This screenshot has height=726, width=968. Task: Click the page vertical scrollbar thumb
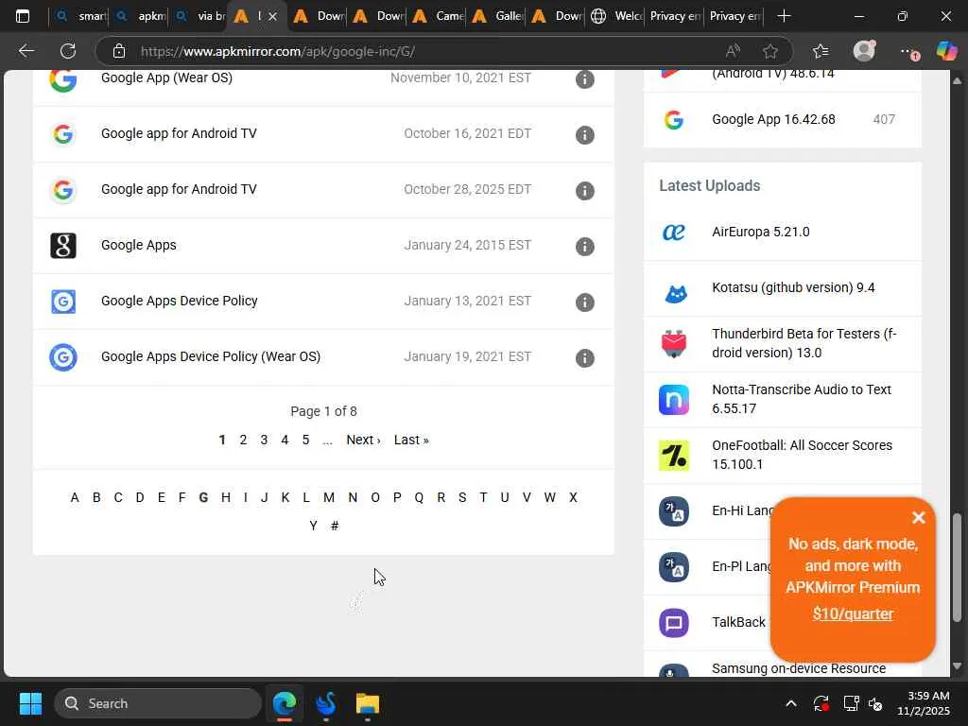(x=958, y=567)
